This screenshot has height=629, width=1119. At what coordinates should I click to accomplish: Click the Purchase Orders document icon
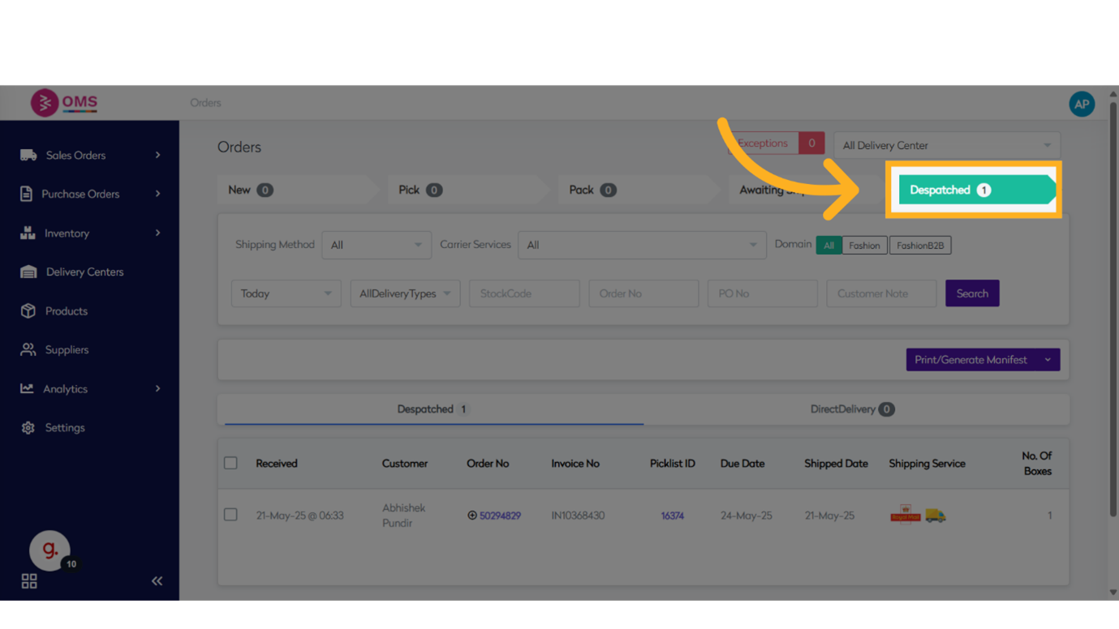26,194
